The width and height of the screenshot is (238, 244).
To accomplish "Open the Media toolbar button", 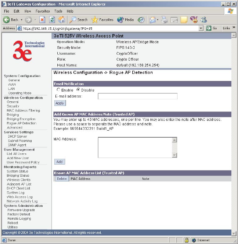I will click(x=125, y=20).
